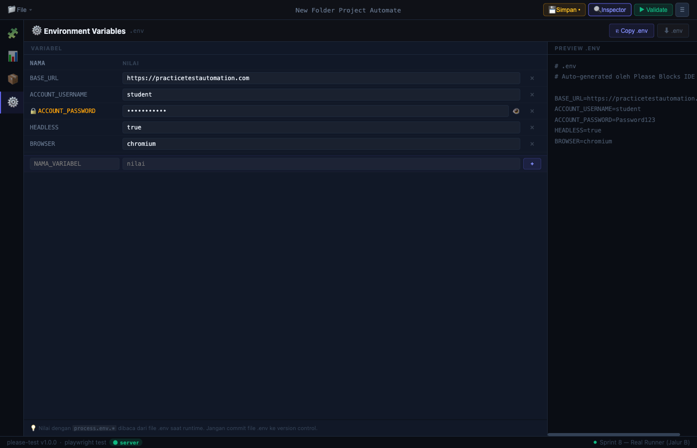Image resolution: width=697 pixels, height=448 pixels.
Task: Click the preview horizontal scrollbar
Action: tap(614, 435)
